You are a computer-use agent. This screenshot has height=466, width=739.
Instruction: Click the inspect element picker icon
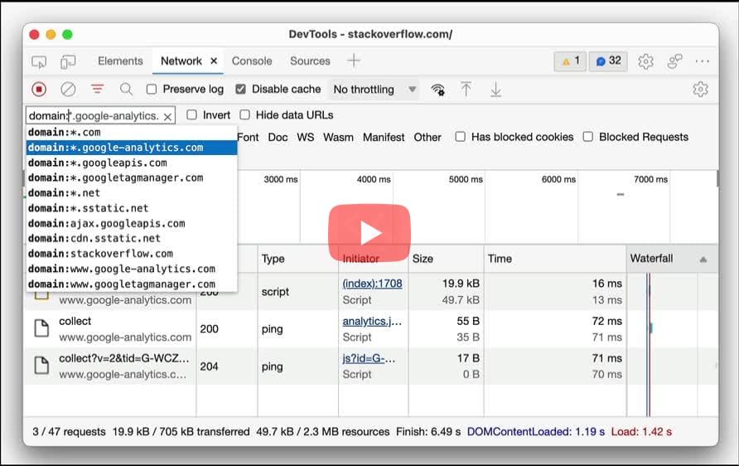(39, 62)
